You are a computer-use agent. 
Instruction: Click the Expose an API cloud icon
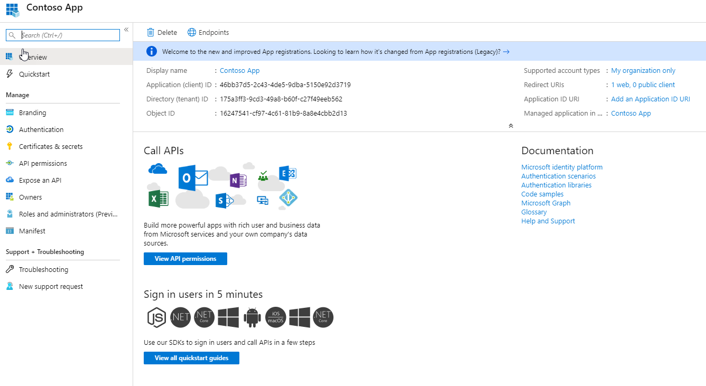point(9,180)
